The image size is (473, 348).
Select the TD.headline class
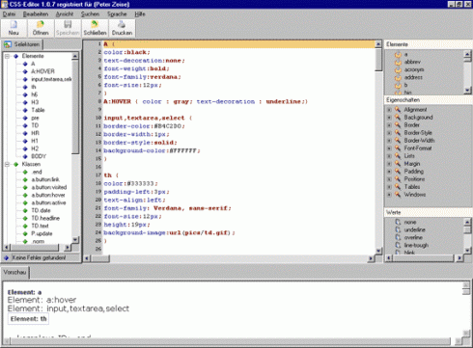click(45, 218)
